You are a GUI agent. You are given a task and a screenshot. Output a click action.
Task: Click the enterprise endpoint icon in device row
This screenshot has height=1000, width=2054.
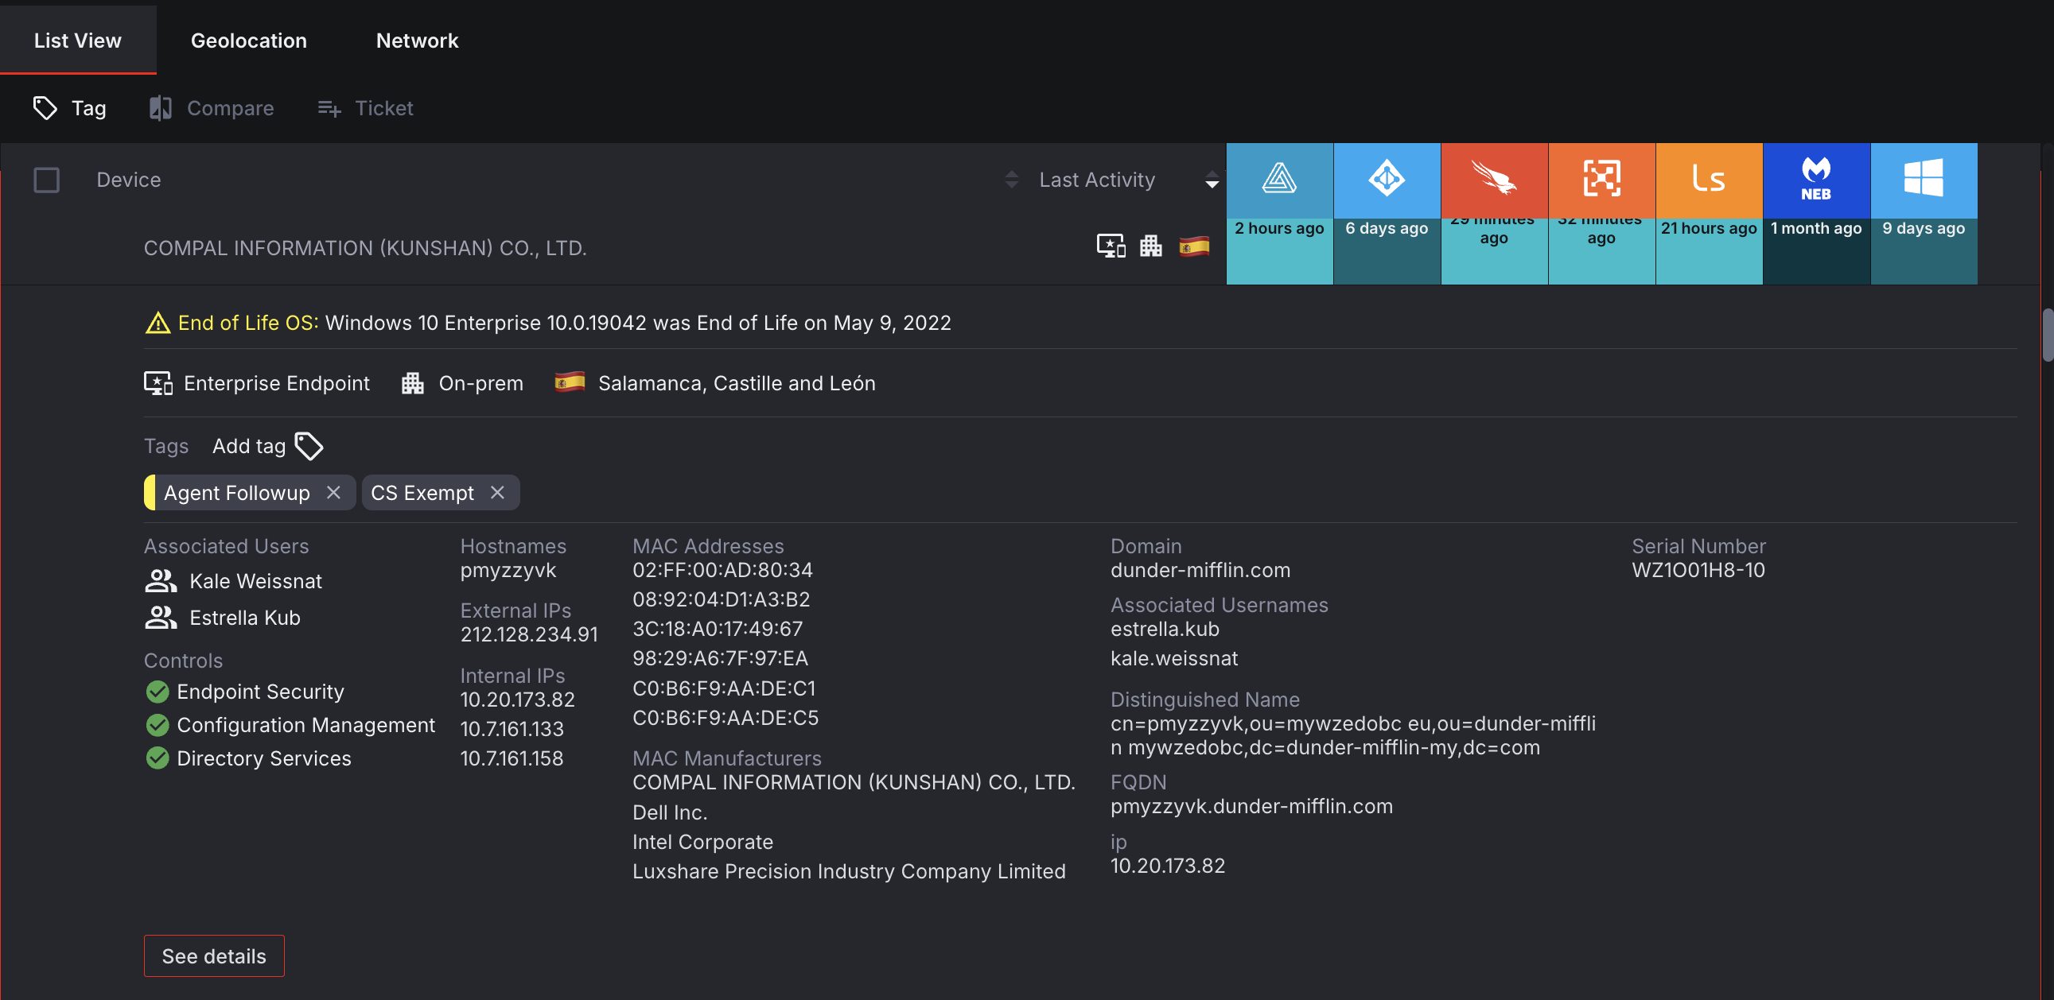point(1111,246)
